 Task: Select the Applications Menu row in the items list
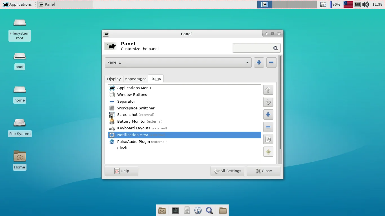click(x=185, y=88)
